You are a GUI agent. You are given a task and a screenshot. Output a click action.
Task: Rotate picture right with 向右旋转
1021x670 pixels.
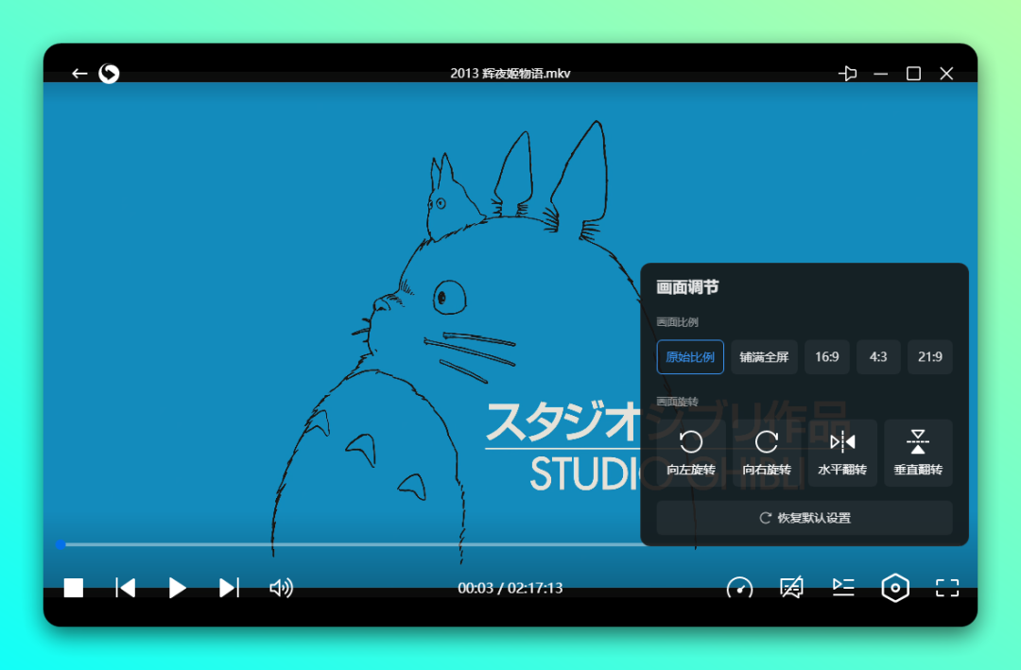(x=767, y=454)
